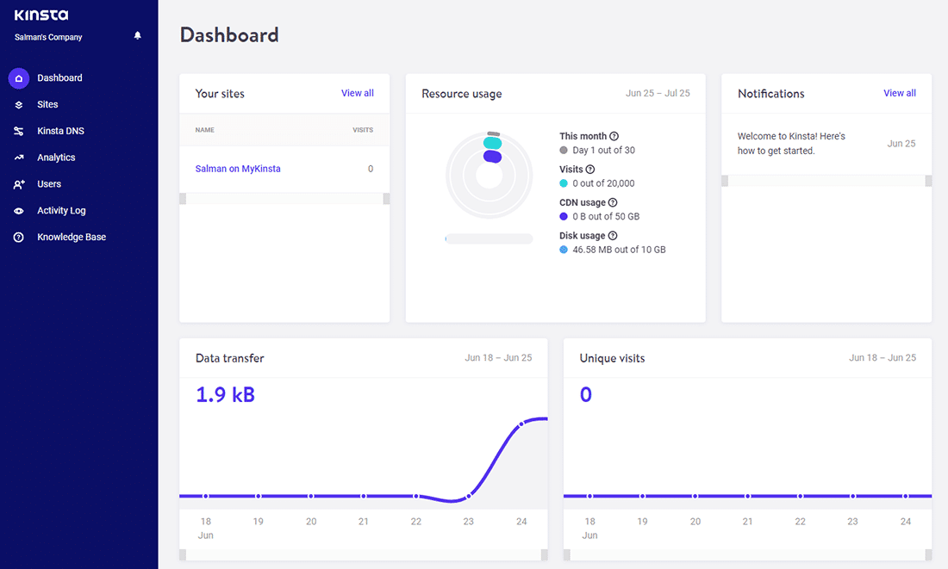View all notifications

[x=900, y=93]
